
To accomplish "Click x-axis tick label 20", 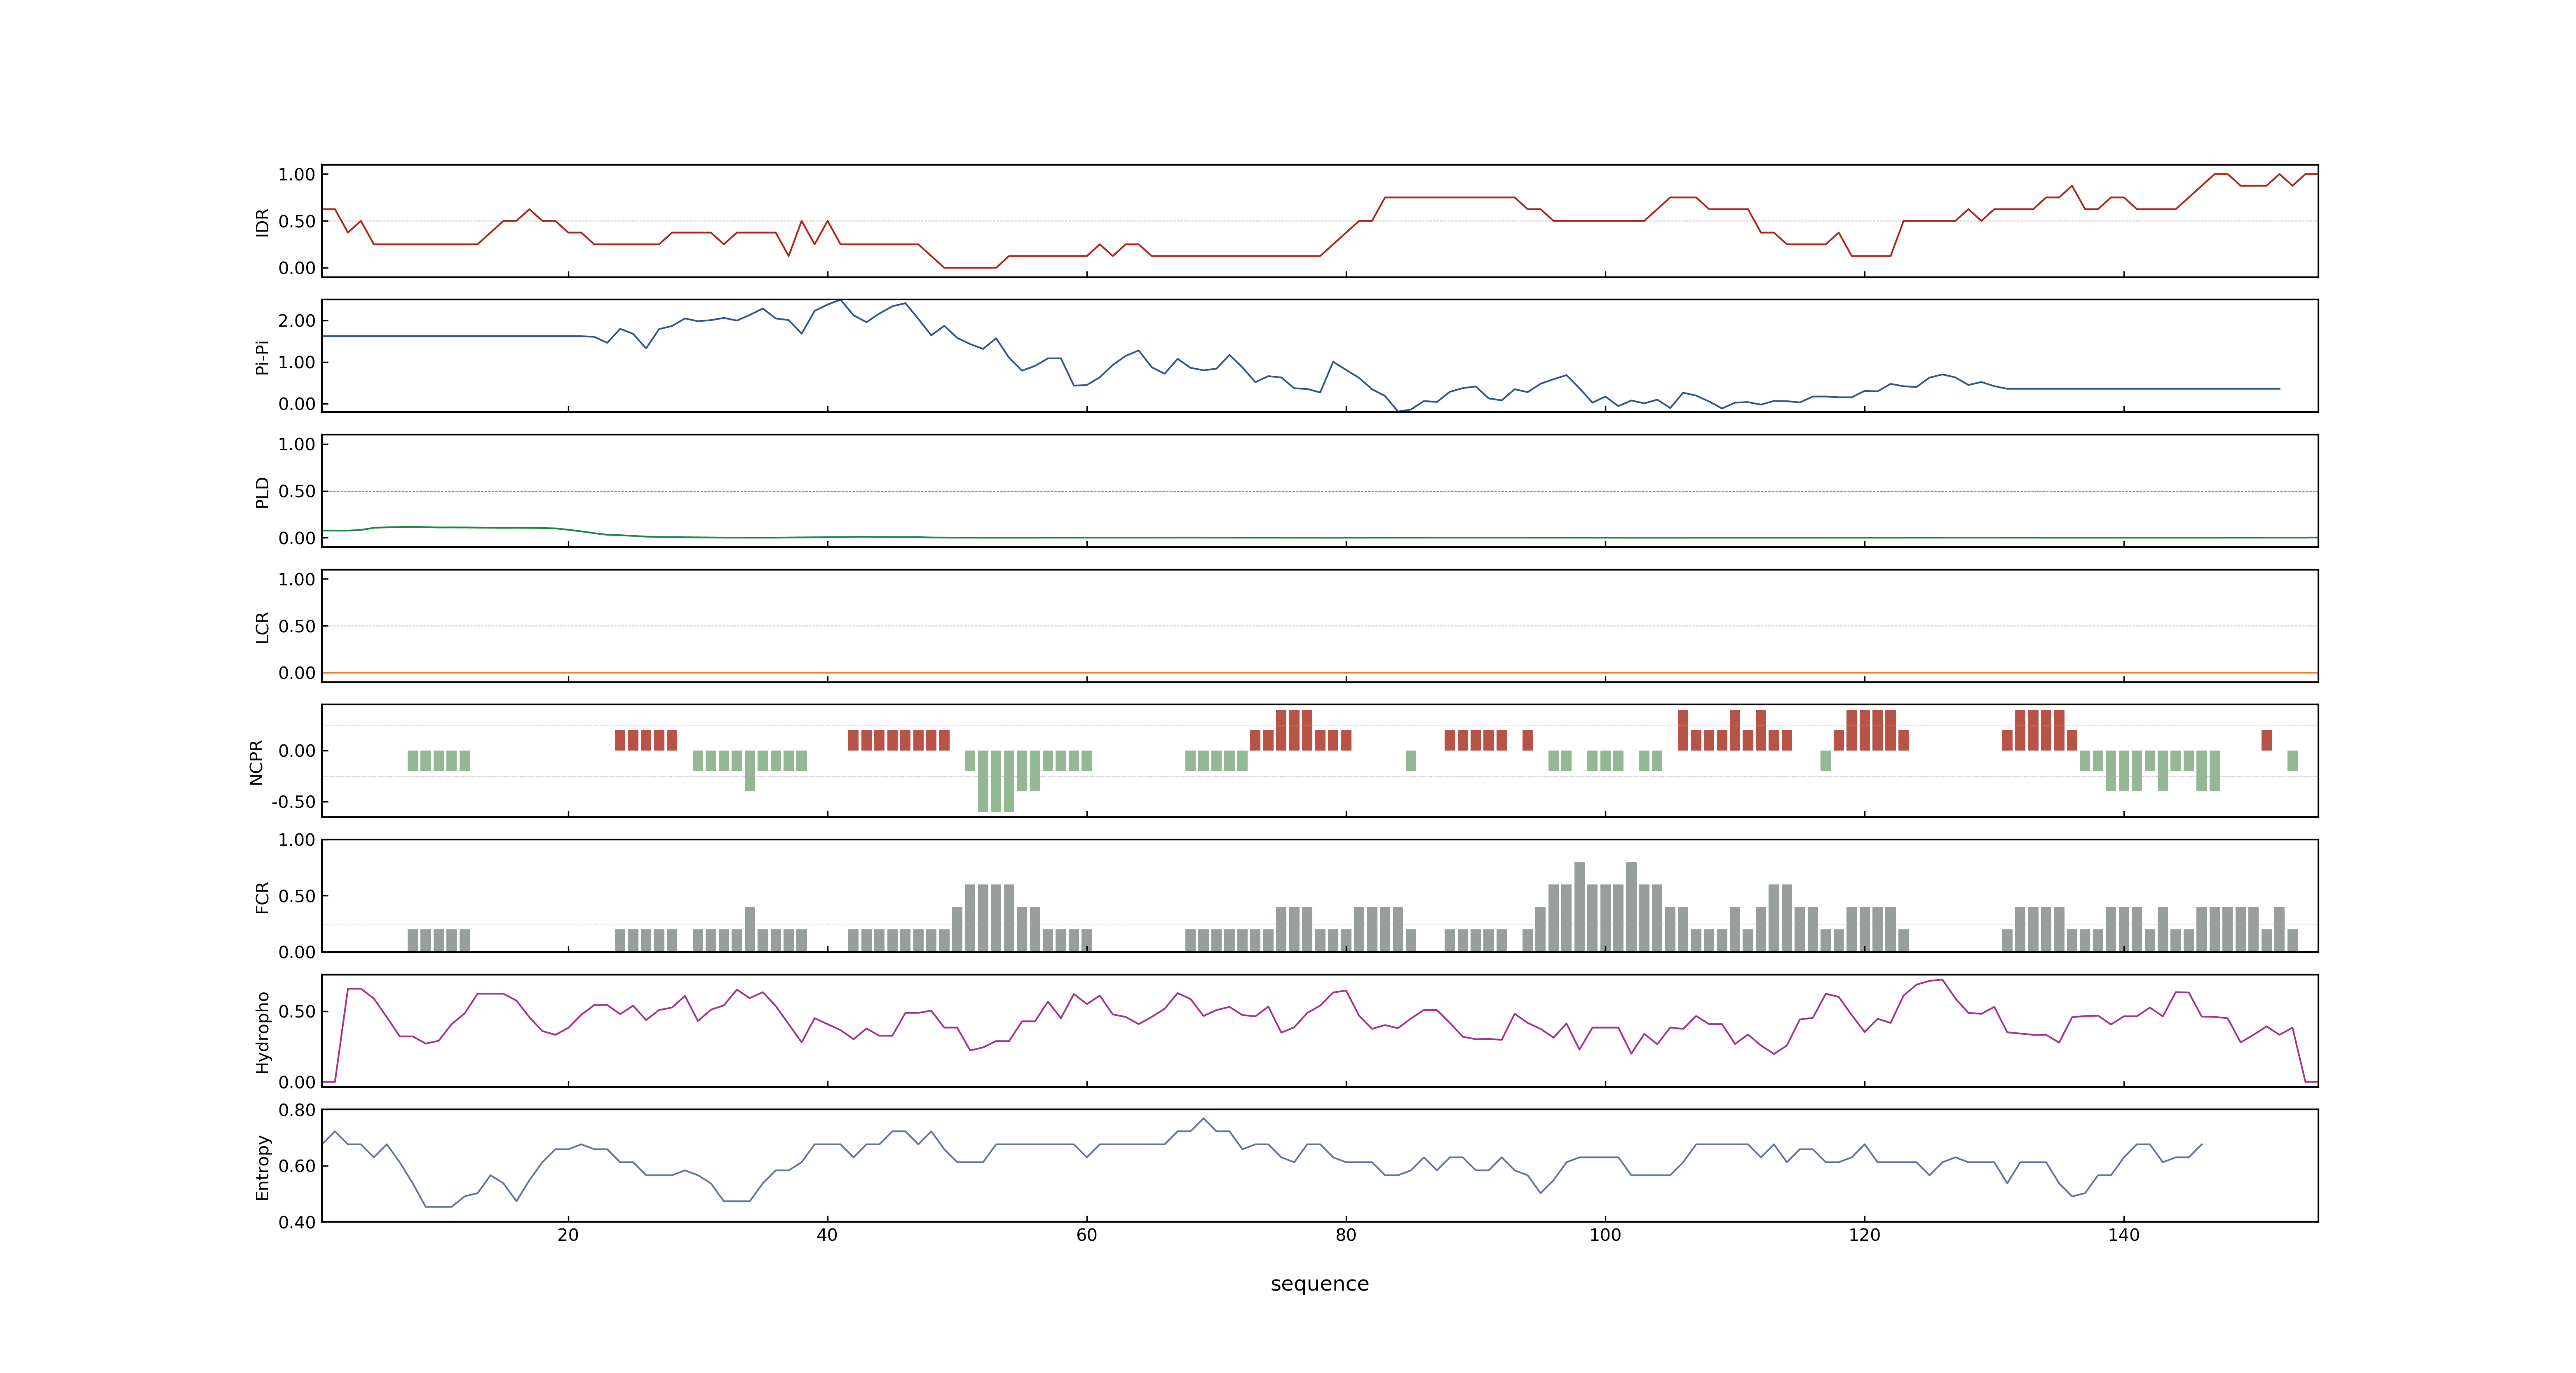I will (568, 1234).
